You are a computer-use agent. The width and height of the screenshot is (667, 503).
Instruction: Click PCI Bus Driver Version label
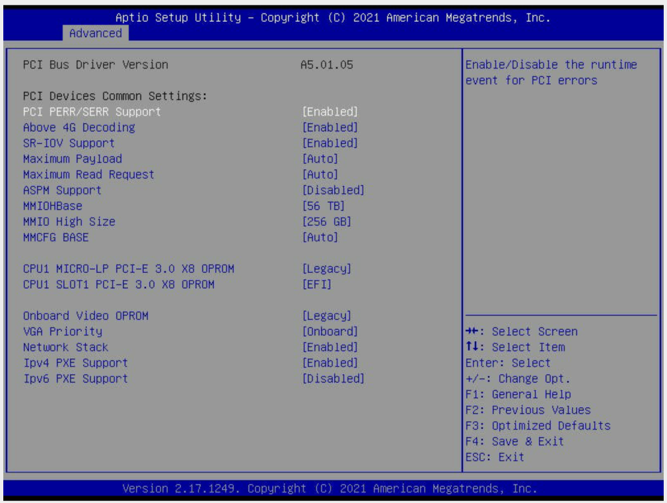(x=95, y=65)
